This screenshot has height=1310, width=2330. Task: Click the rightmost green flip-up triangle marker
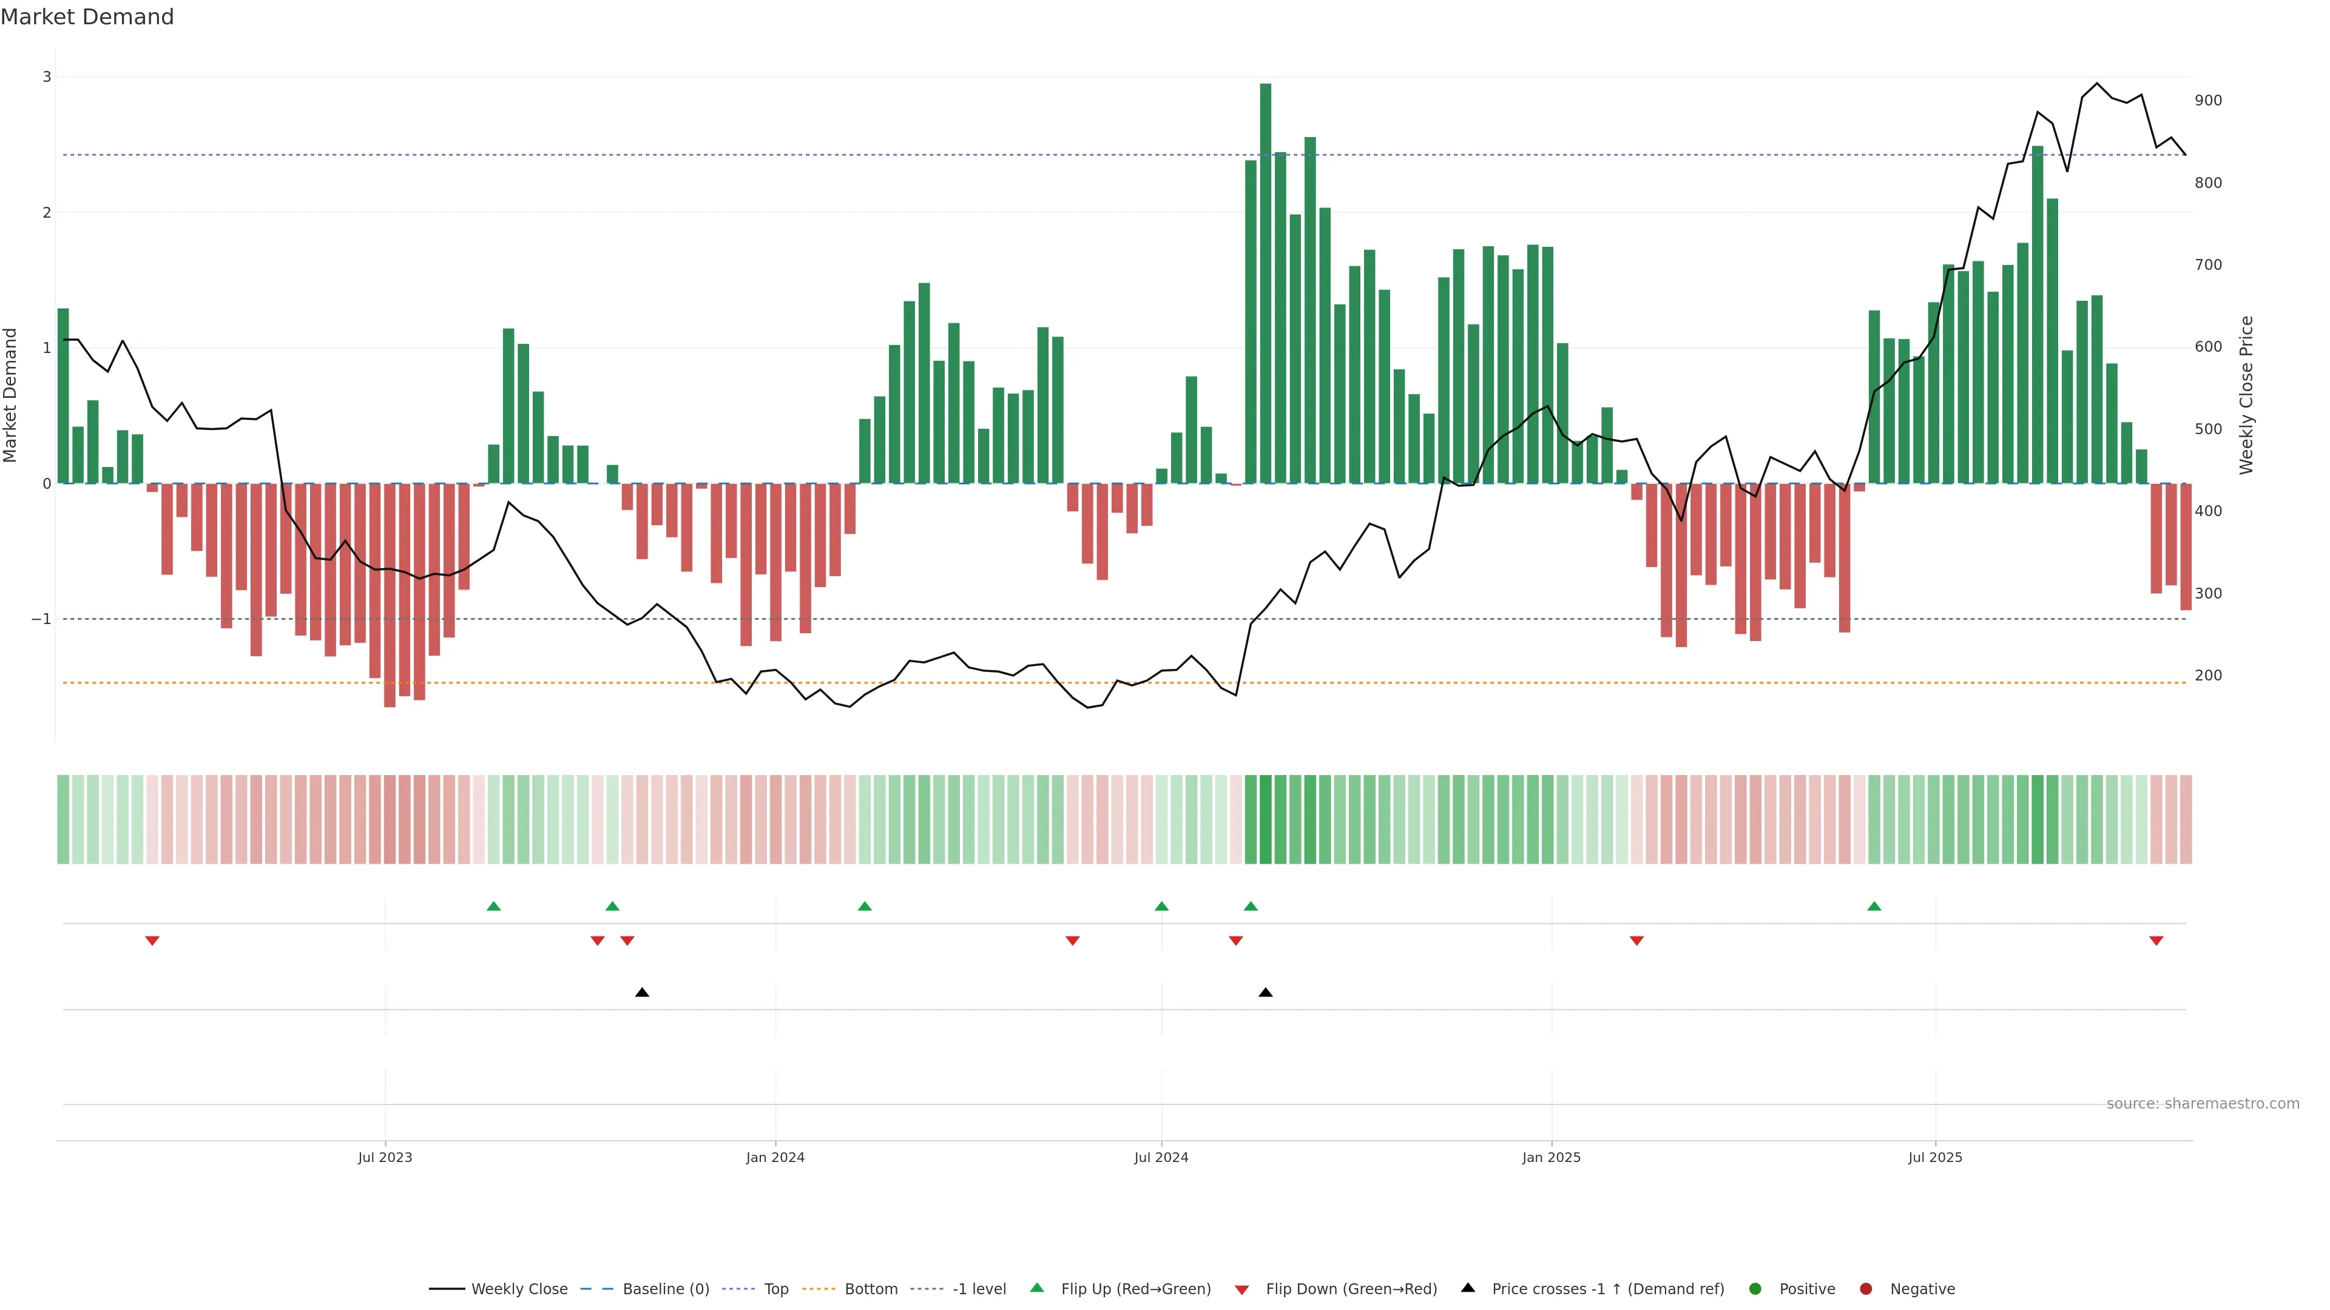[1874, 906]
